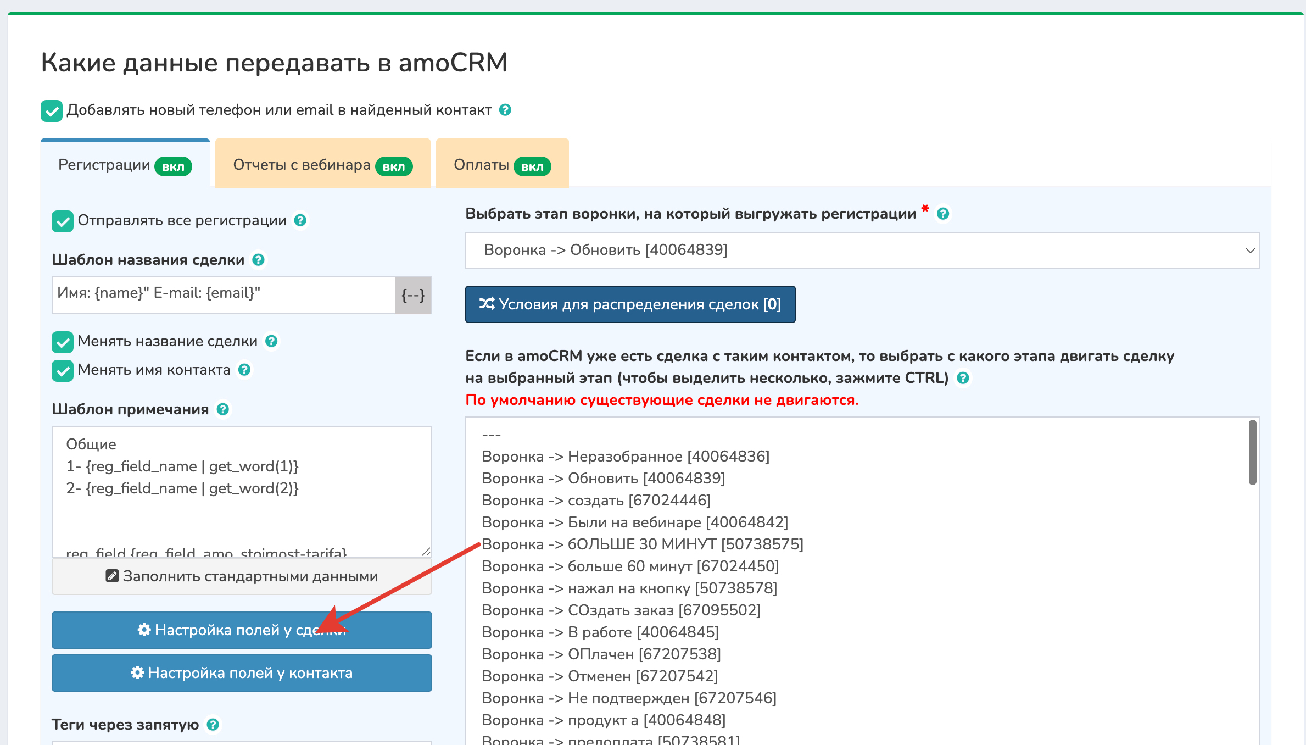Image resolution: width=1306 pixels, height=745 pixels.
Task: Toggle 'Отправлять все регистрации' checkbox
Action: click(63, 221)
